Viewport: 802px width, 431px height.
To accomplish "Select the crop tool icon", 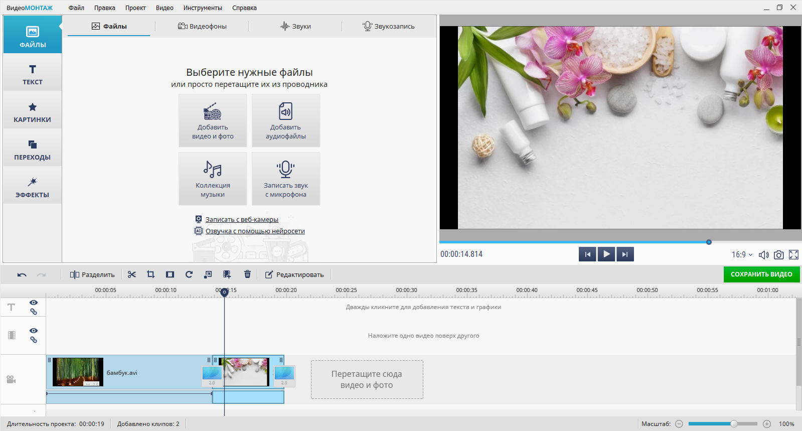I will (150, 274).
